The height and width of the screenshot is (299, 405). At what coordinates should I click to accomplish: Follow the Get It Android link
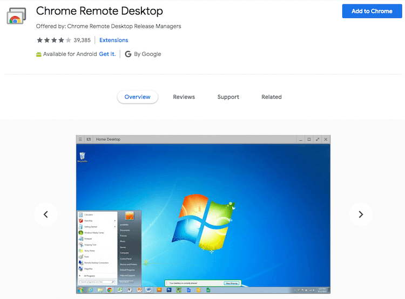107,54
